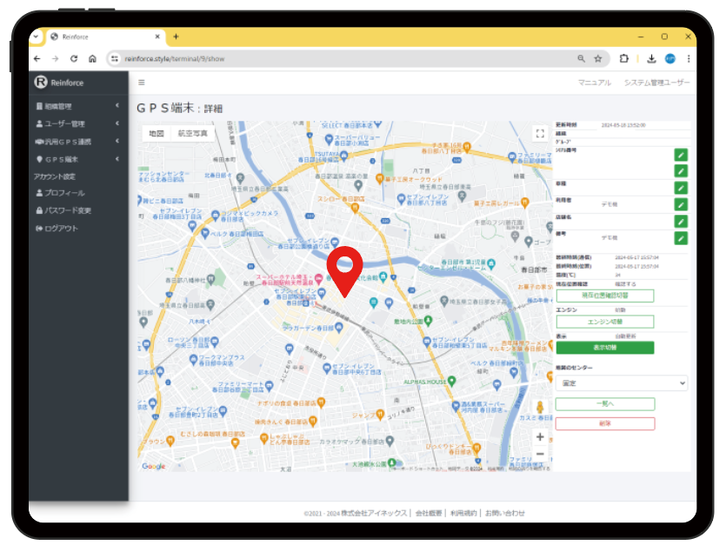
Task: Click the hamburger sidebar toggle icon
Action: click(142, 83)
